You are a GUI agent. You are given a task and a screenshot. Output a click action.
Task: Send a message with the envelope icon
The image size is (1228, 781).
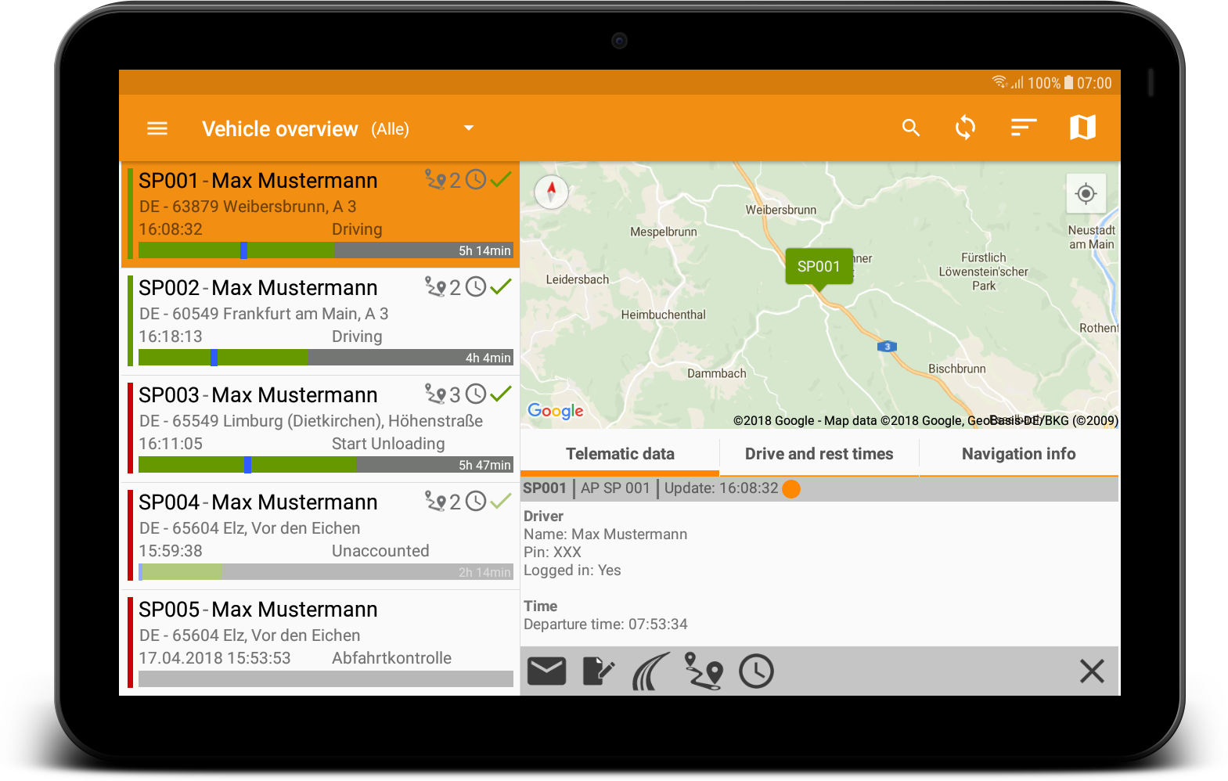[546, 671]
